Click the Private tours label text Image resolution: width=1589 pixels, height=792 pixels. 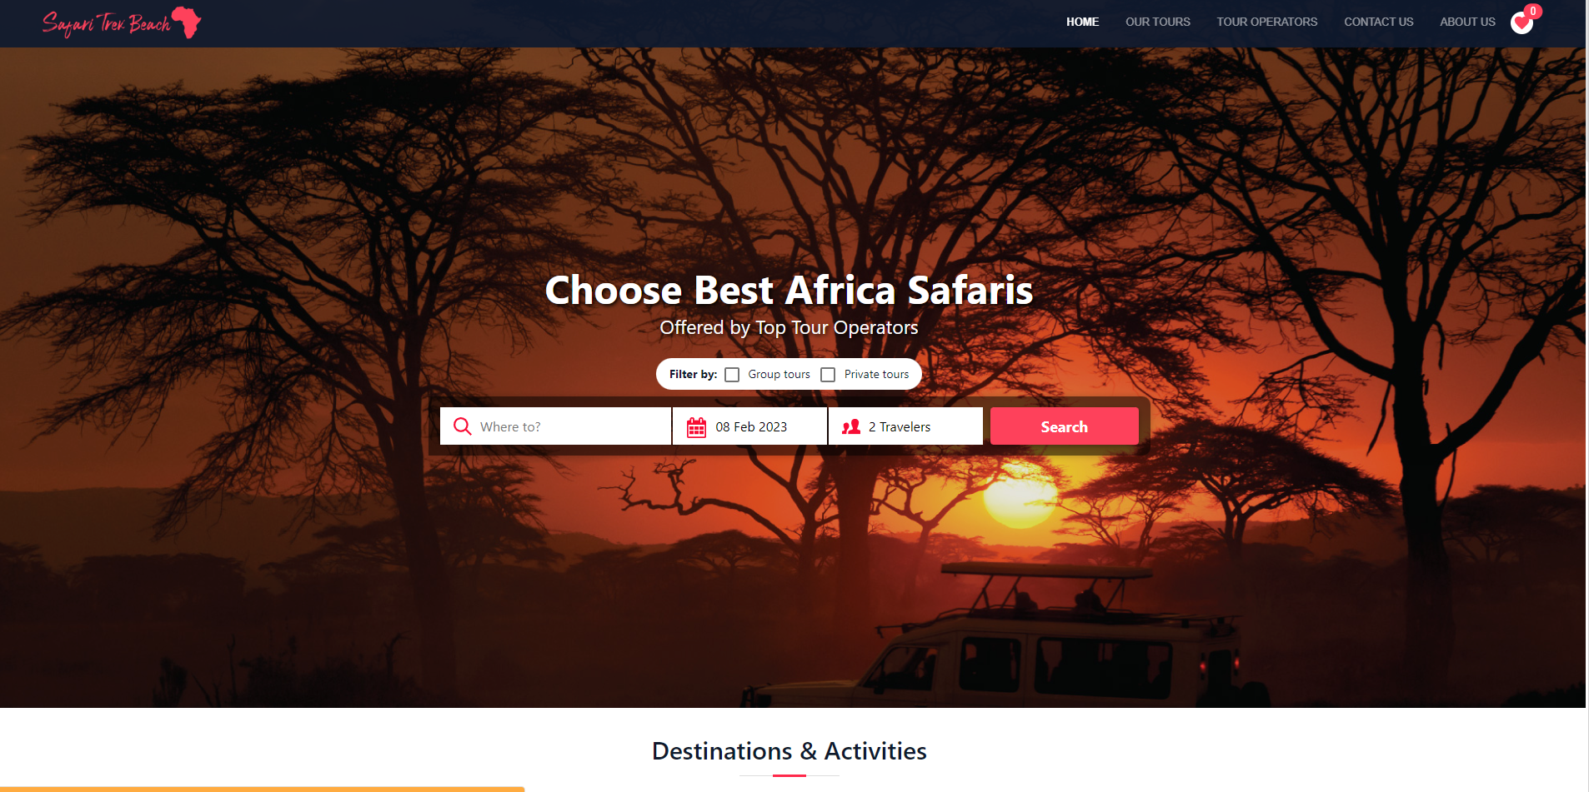[876, 375]
